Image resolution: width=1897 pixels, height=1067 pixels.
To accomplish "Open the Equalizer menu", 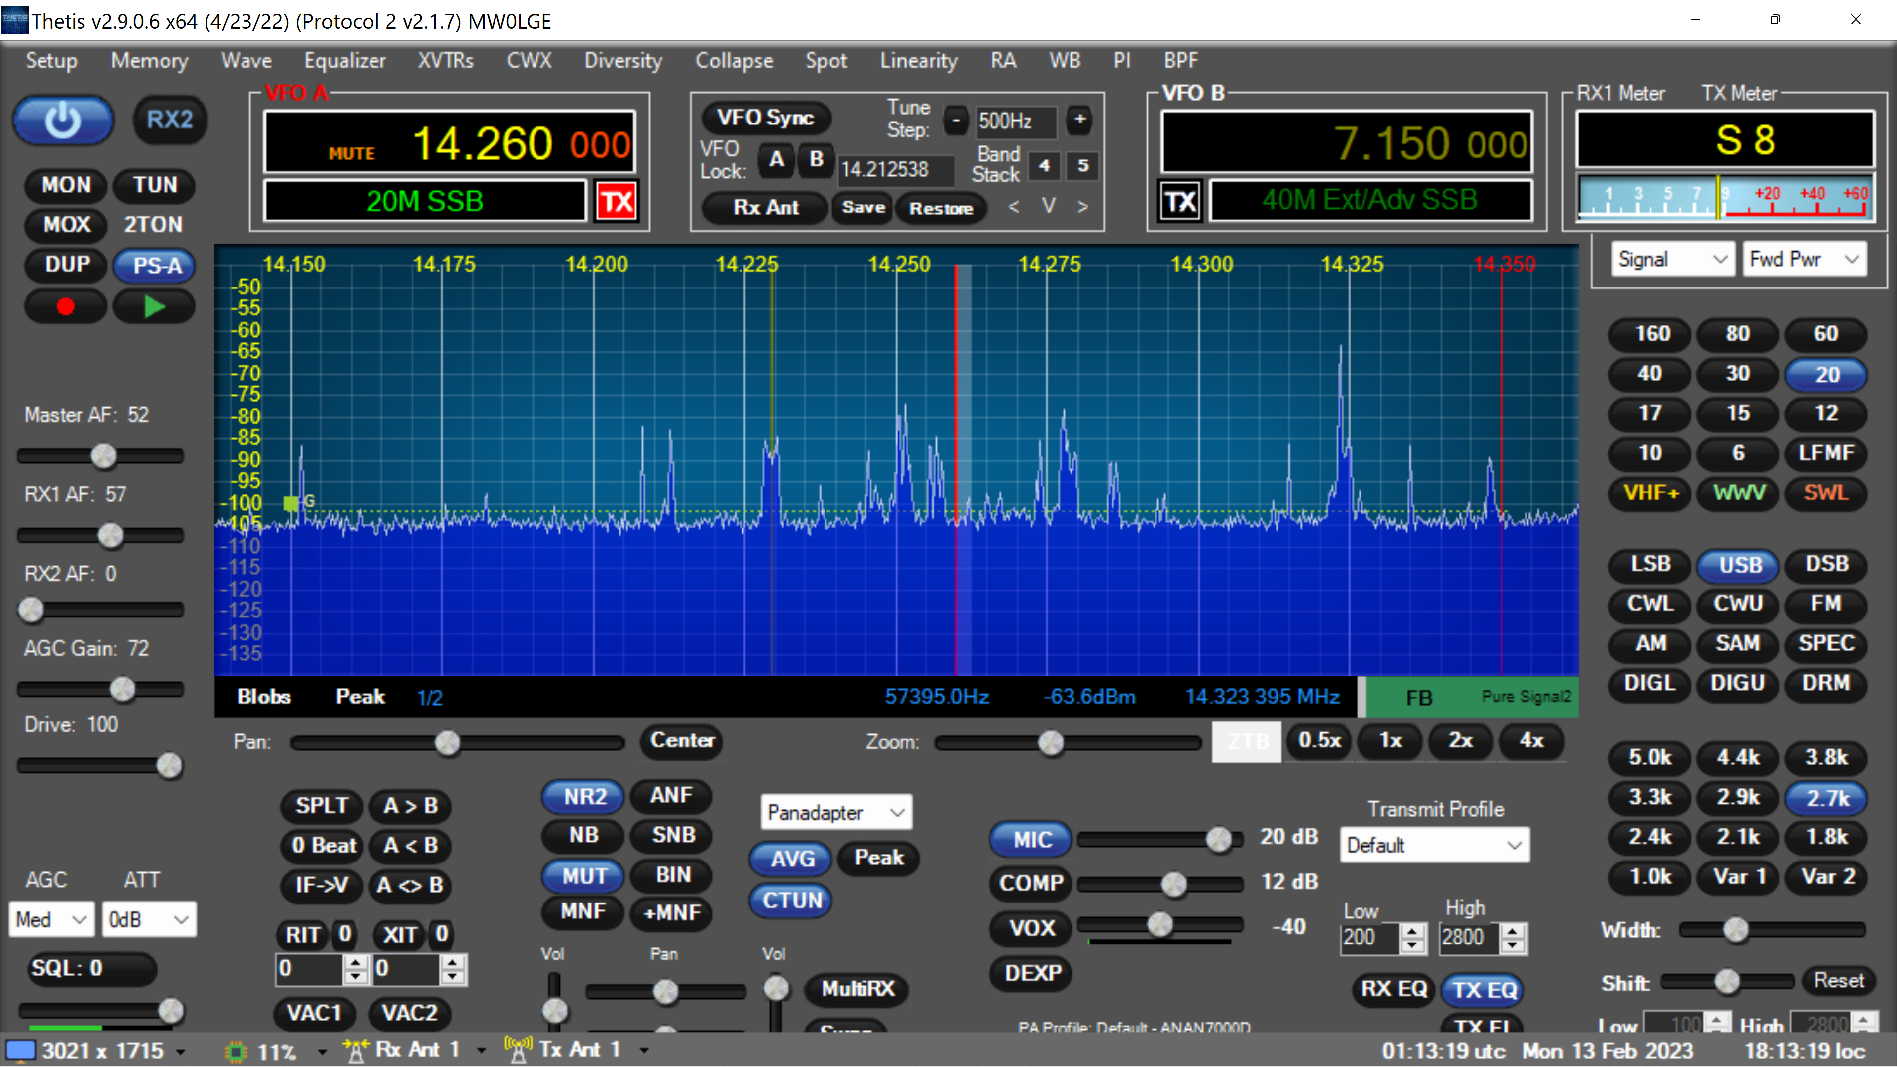I will click(x=345, y=60).
